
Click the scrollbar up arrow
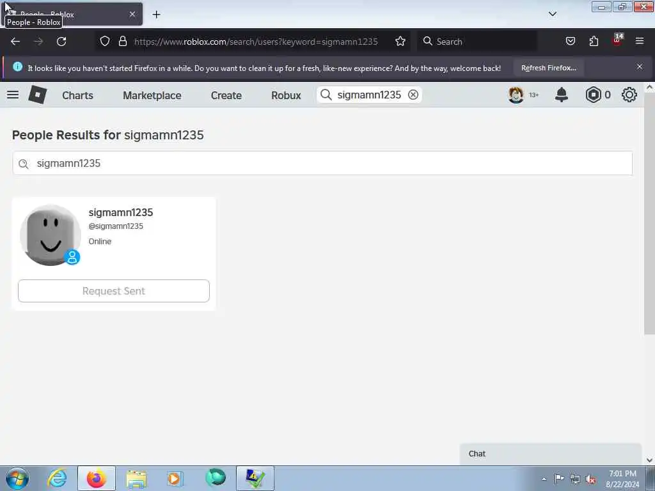pos(649,87)
